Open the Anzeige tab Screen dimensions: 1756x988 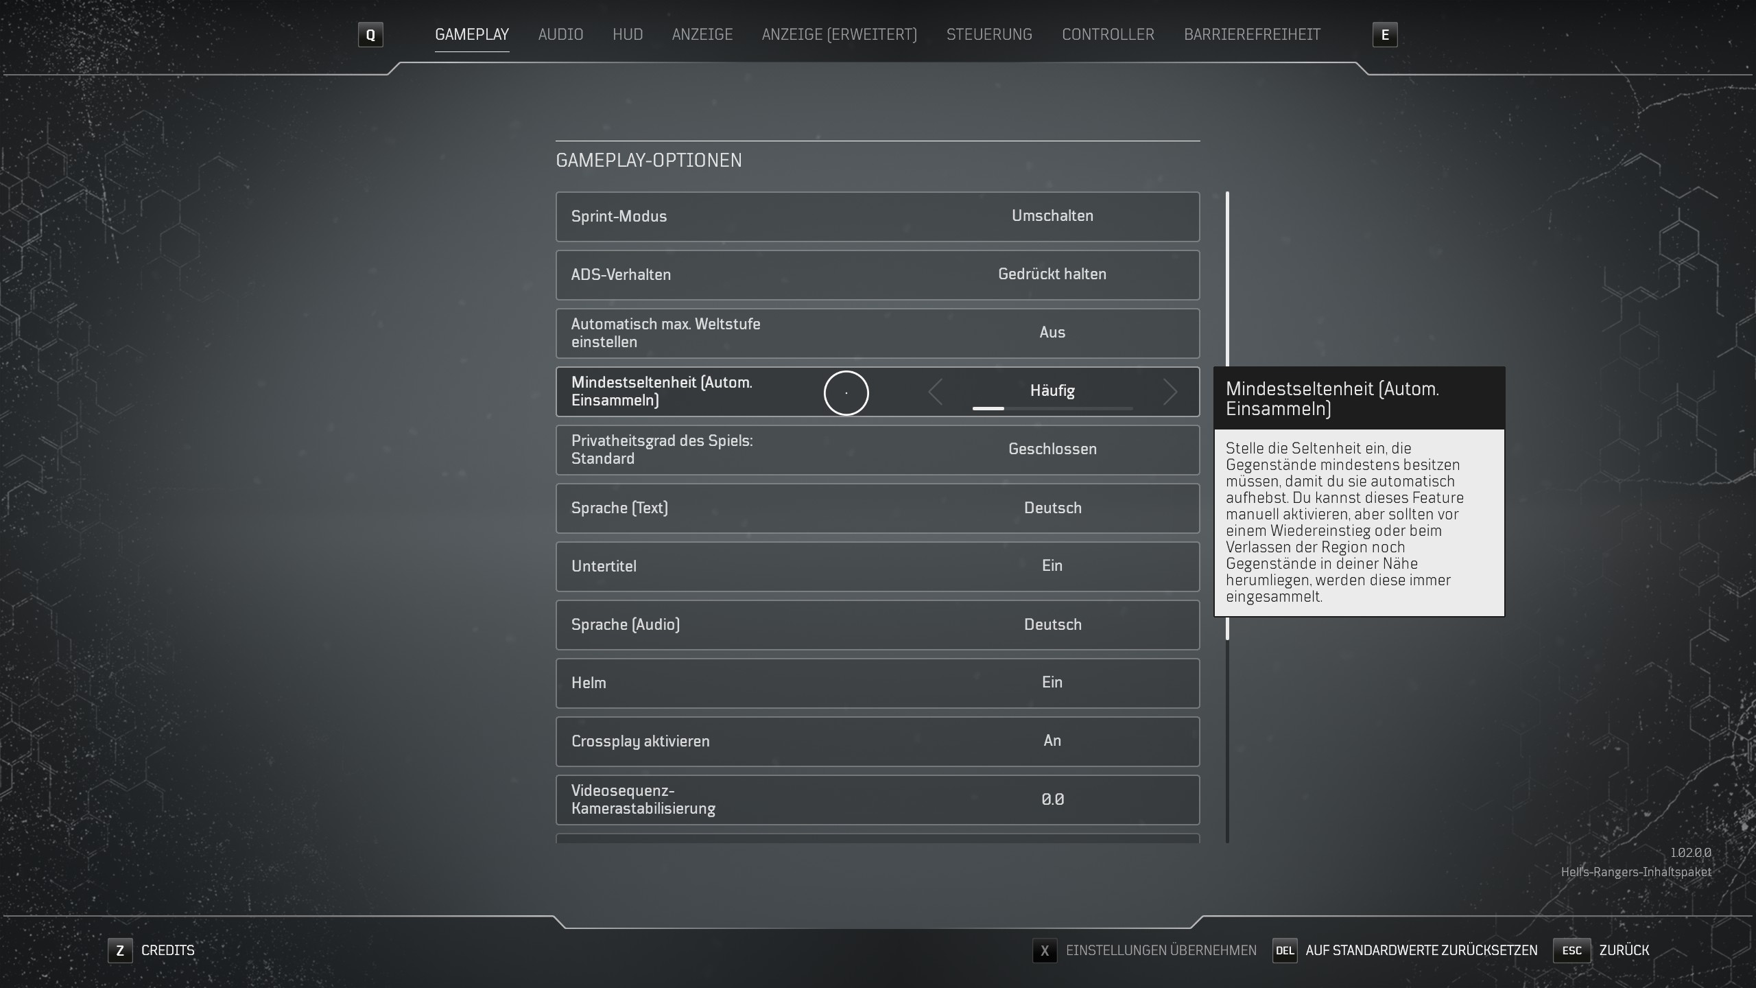pyautogui.click(x=702, y=34)
